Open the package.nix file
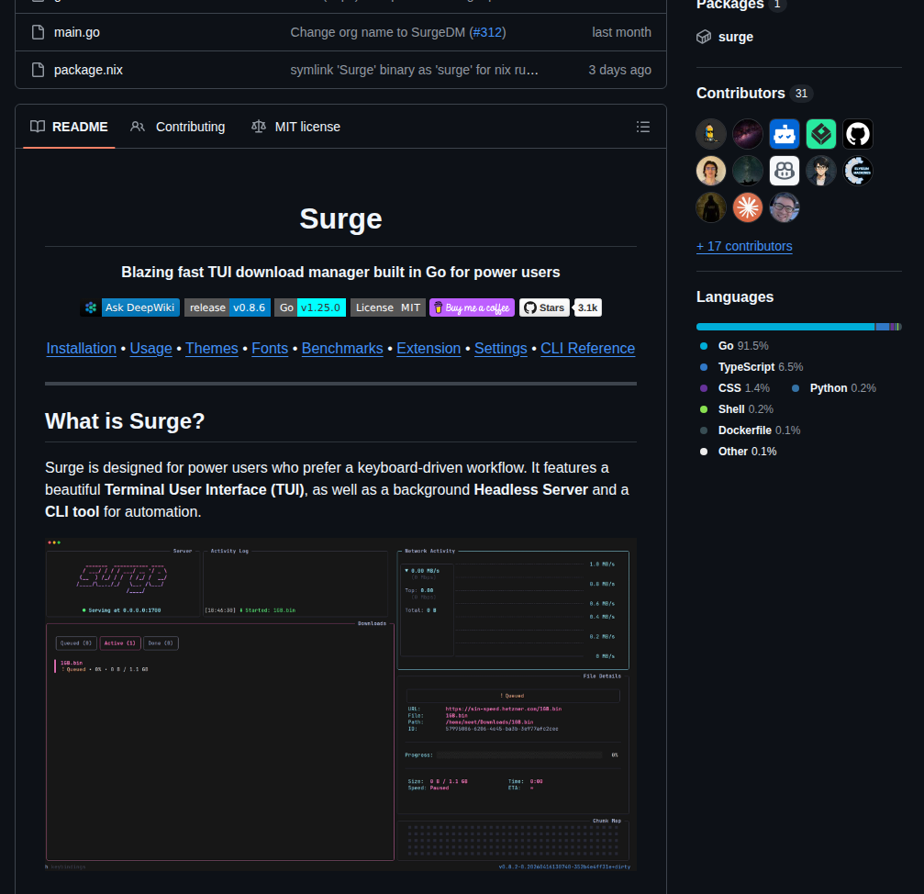 pyautogui.click(x=88, y=70)
